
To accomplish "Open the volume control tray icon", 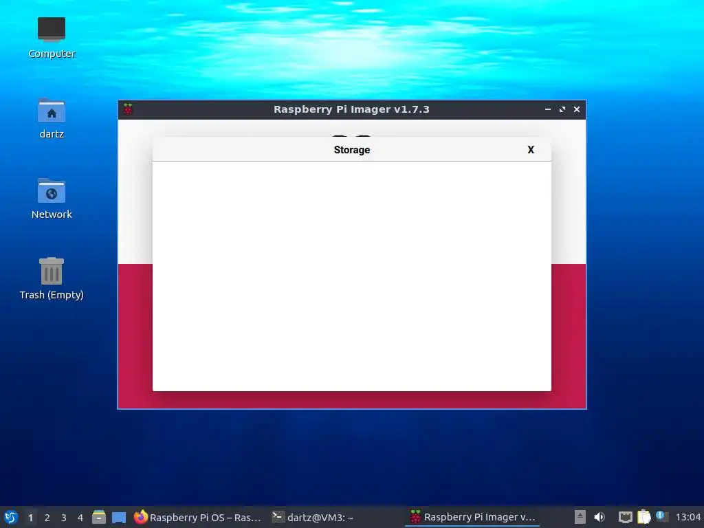I will pyautogui.click(x=599, y=517).
